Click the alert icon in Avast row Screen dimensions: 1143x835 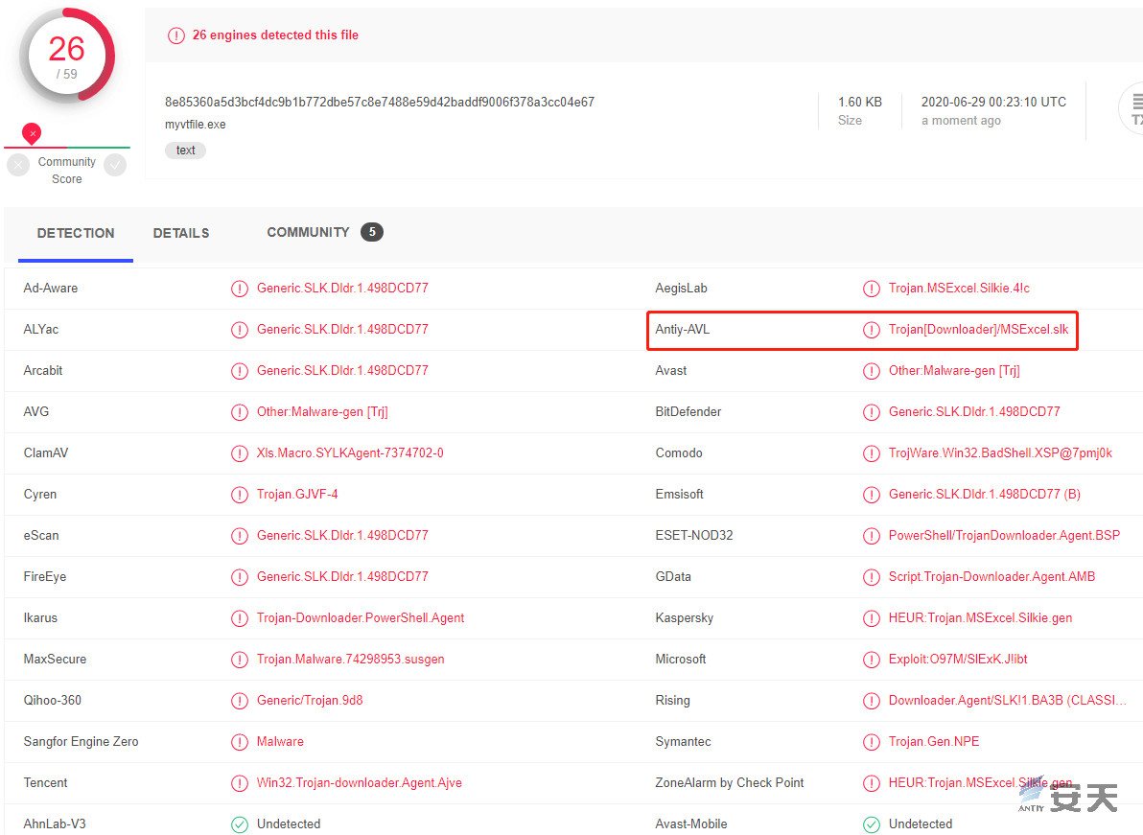click(x=871, y=371)
